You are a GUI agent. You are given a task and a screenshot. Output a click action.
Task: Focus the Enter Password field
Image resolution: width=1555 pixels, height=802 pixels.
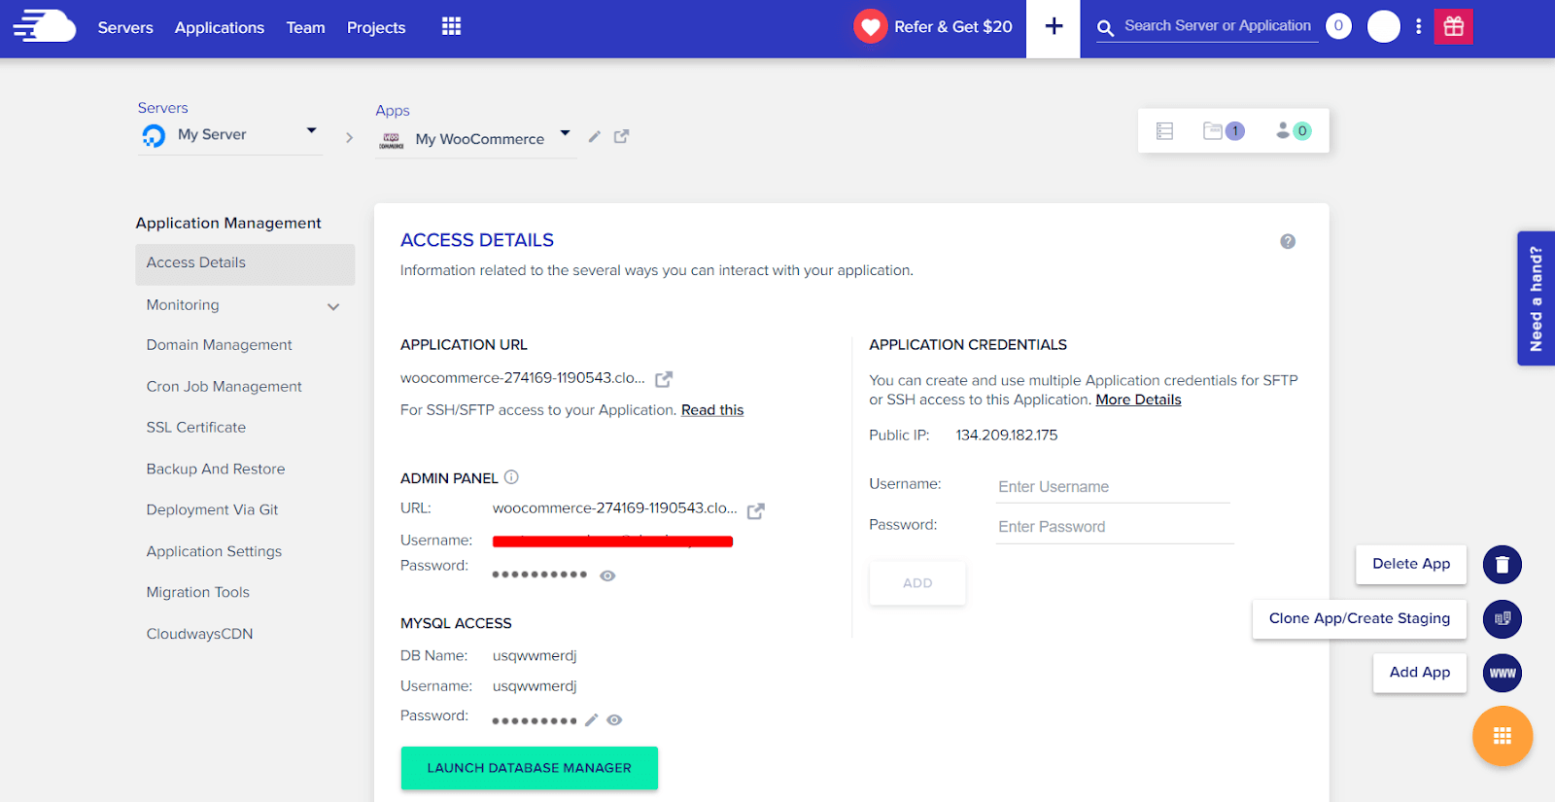click(x=1115, y=527)
